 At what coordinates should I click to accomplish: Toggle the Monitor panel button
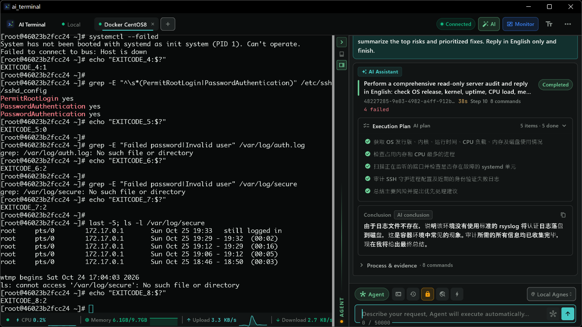point(521,24)
